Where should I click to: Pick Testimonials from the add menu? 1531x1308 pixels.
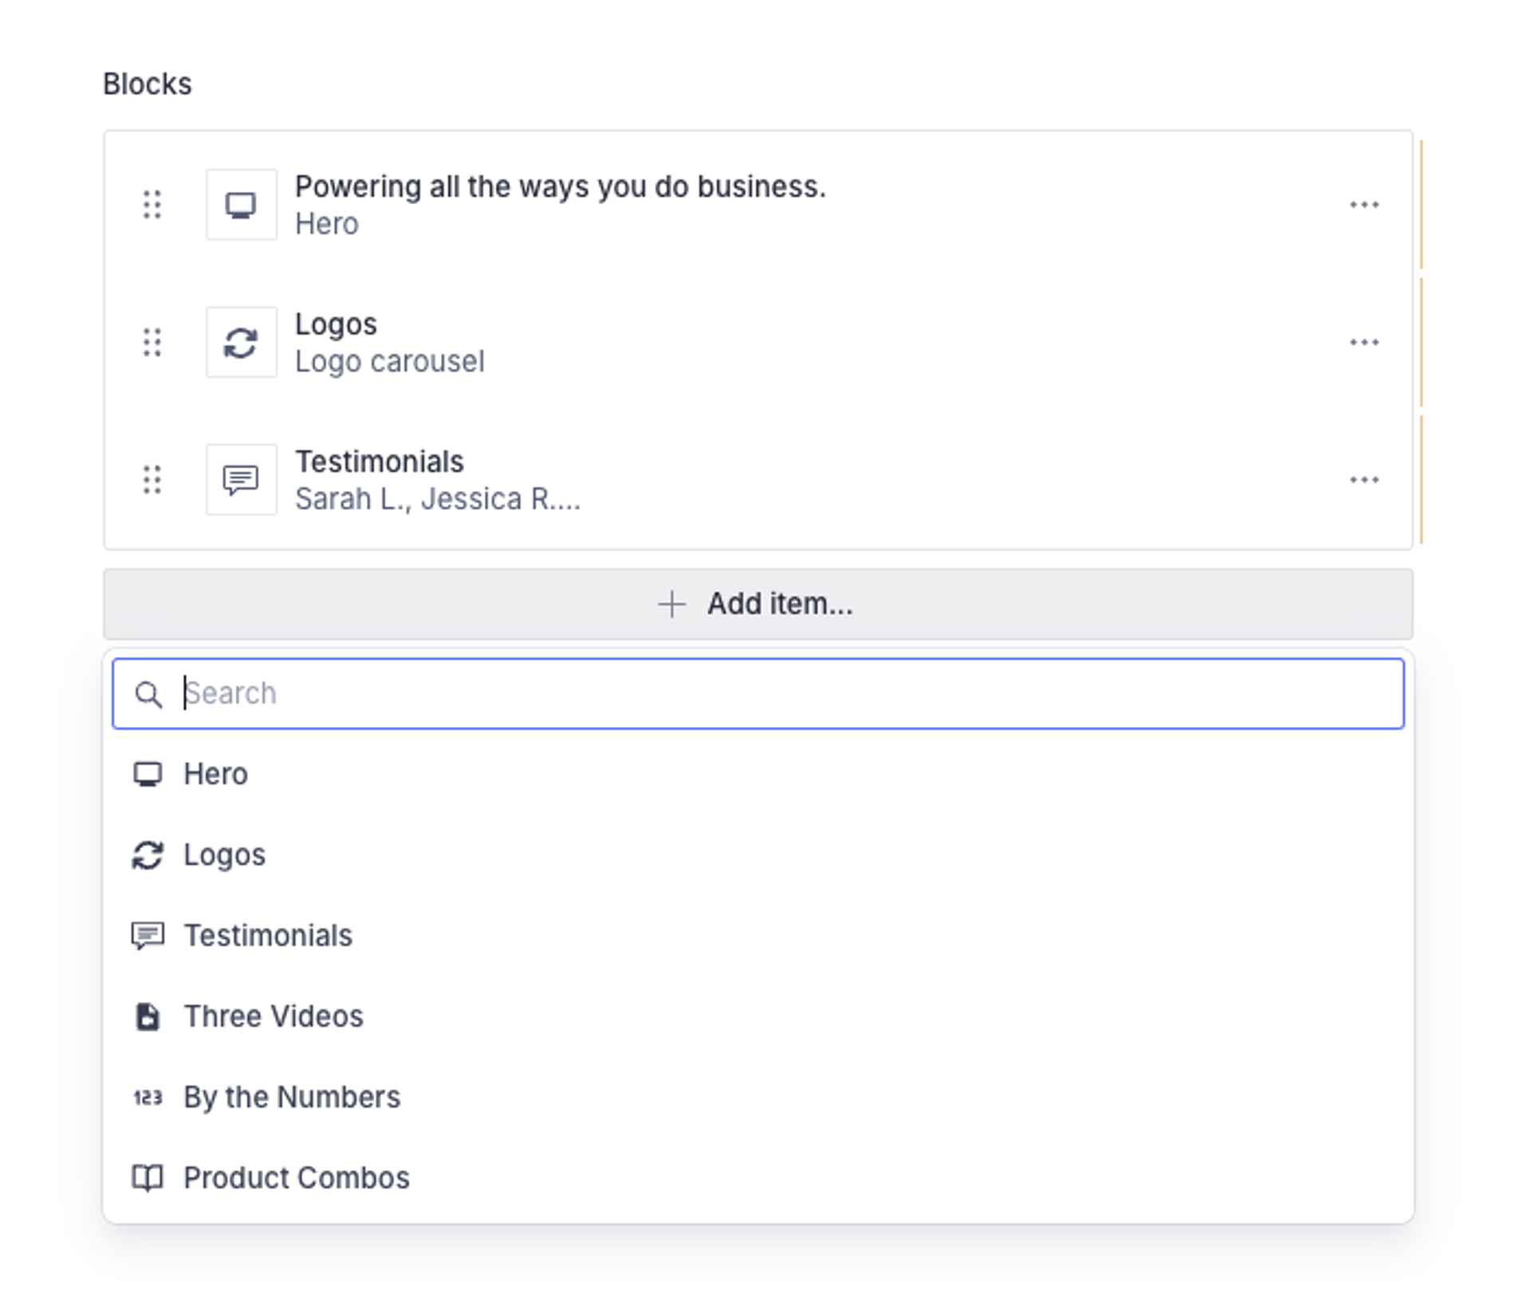268,936
